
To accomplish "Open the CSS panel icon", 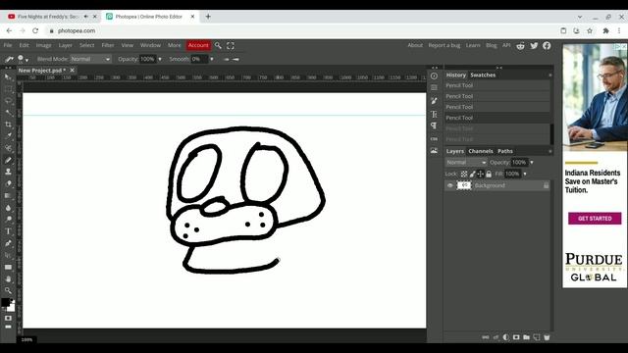I will point(434,139).
